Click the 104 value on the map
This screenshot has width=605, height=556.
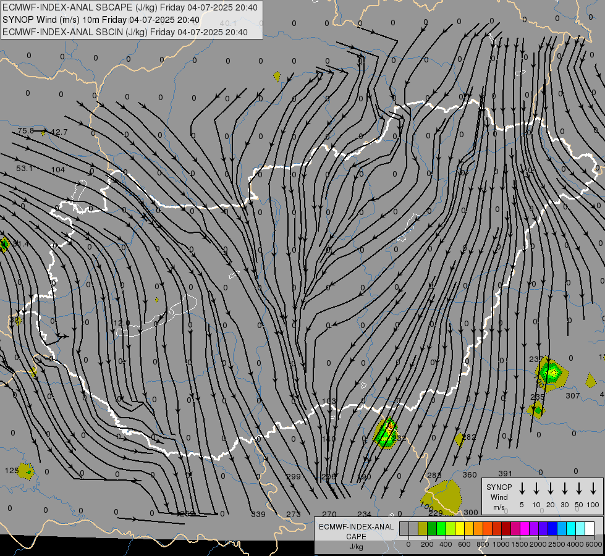coord(58,169)
